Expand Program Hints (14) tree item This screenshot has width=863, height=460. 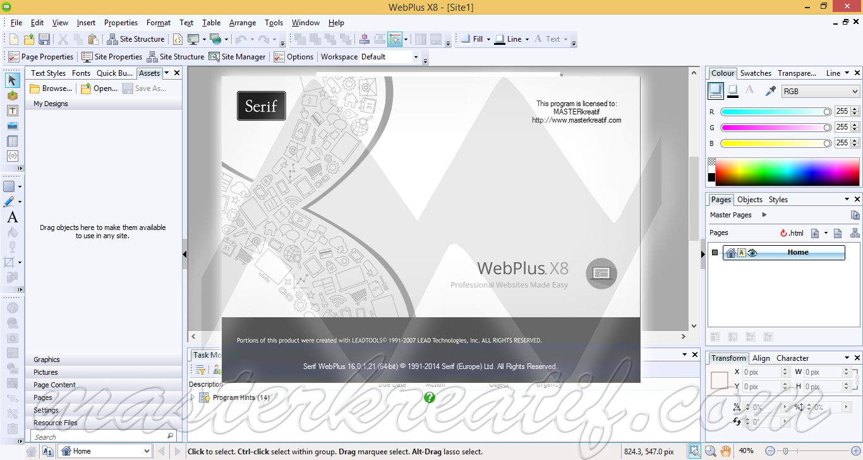click(x=193, y=397)
